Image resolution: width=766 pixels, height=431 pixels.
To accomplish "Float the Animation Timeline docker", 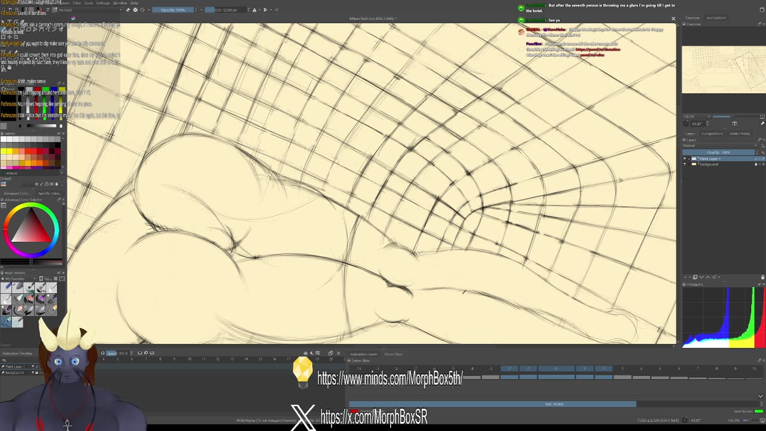I will coord(330,353).
